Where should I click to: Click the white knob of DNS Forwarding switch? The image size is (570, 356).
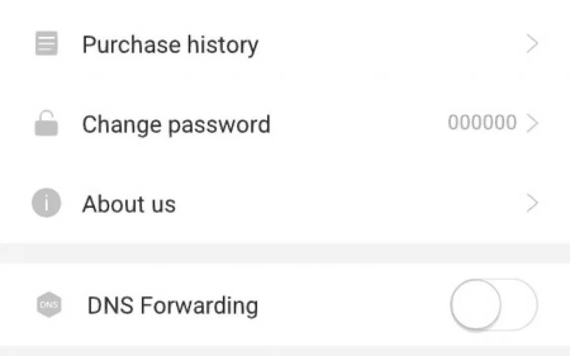tap(475, 304)
